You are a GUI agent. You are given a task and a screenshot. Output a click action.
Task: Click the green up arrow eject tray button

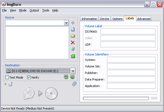(x=66, y=77)
